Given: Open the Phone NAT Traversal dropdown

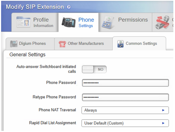Looking at the screenshot, I should click(125, 110).
